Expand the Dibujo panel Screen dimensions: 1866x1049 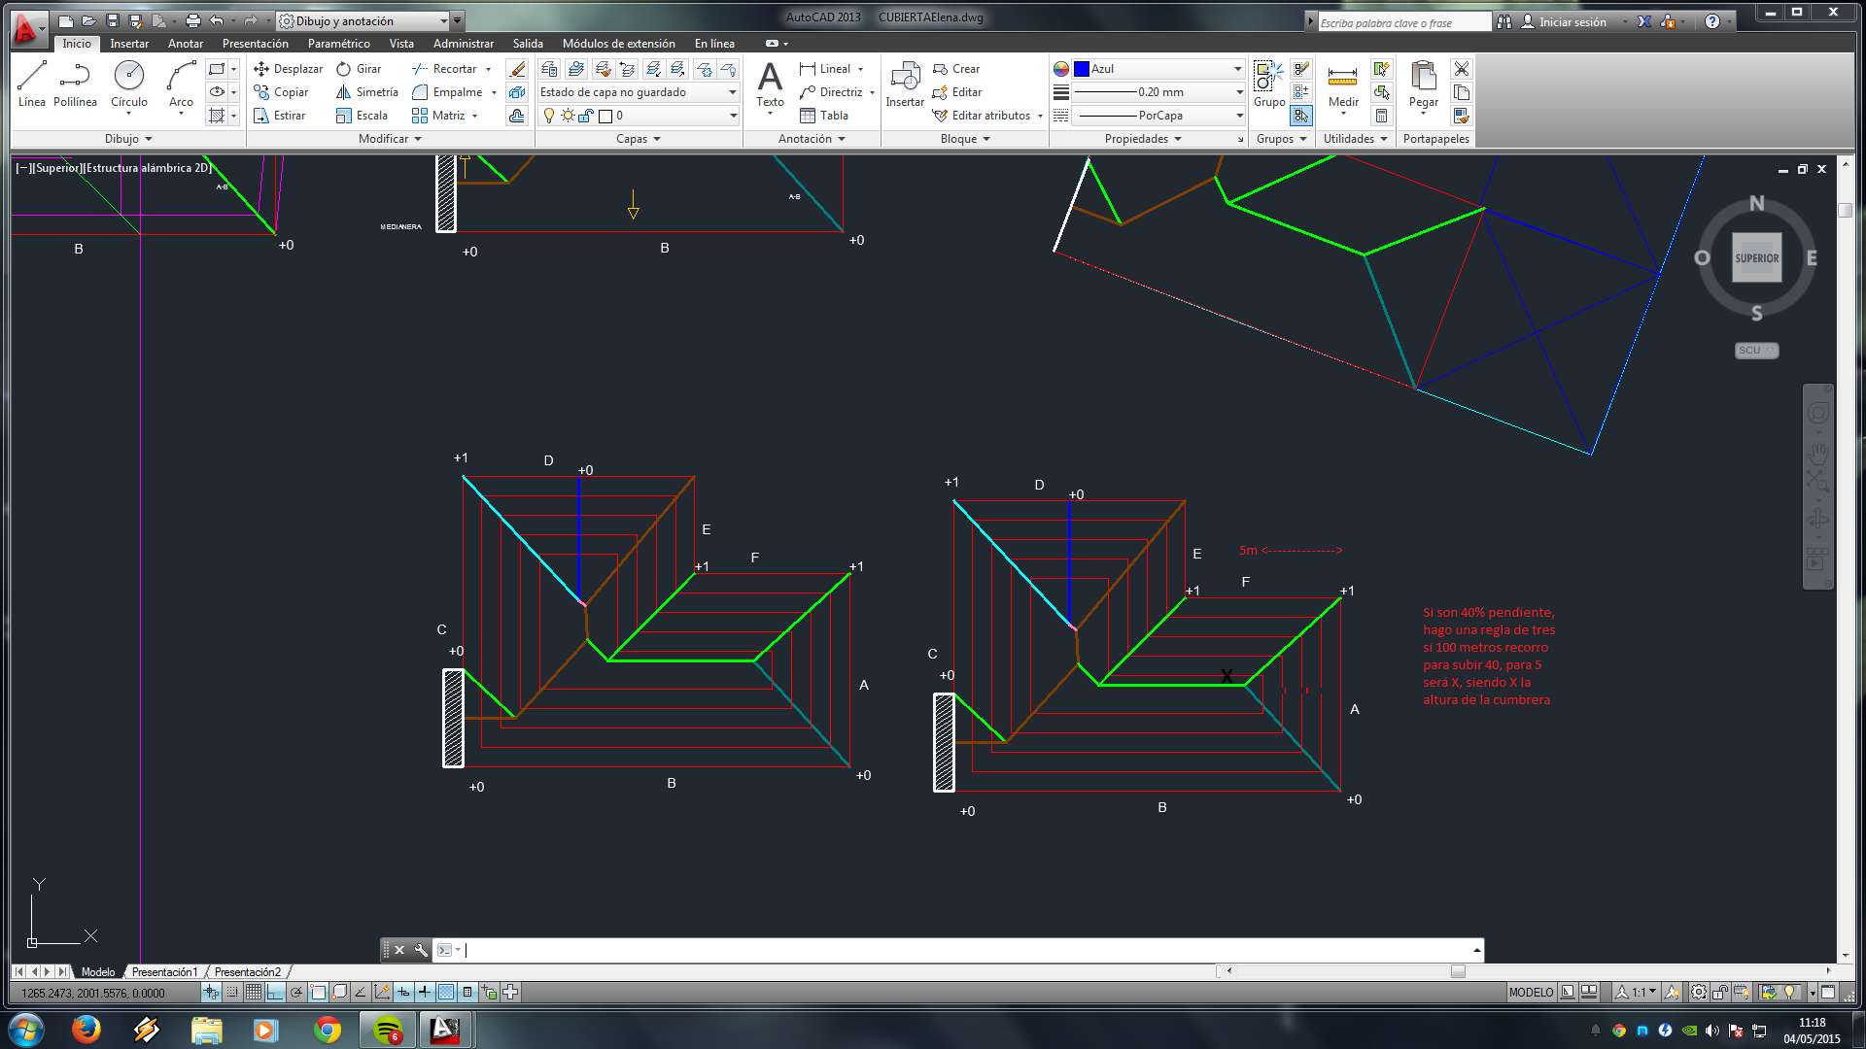click(x=128, y=139)
